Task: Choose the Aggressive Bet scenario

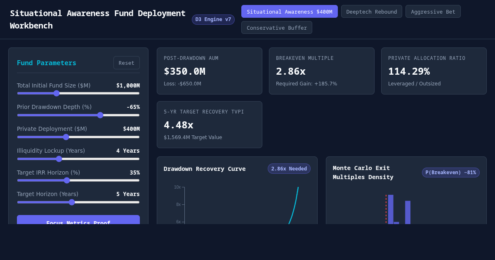Action: [433, 12]
